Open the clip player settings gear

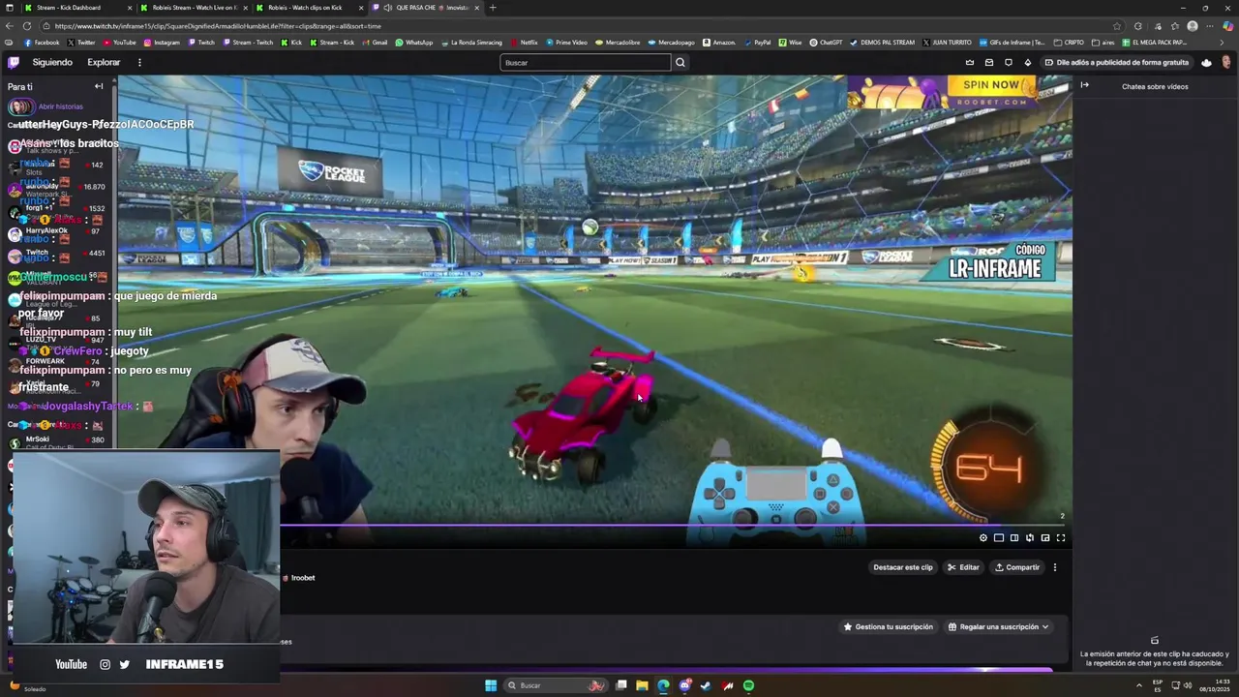click(983, 538)
